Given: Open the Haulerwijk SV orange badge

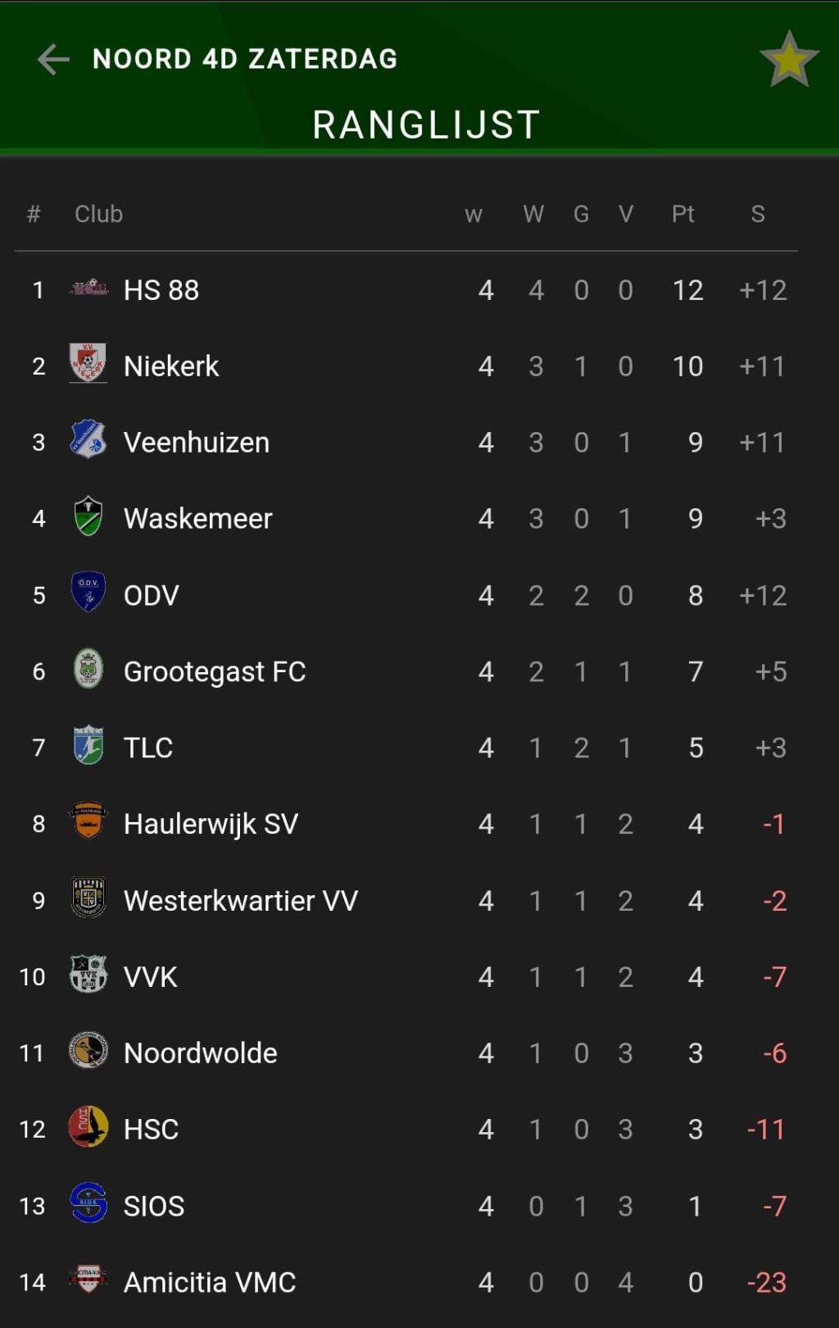Looking at the screenshot, I should [x=88, y=821].
